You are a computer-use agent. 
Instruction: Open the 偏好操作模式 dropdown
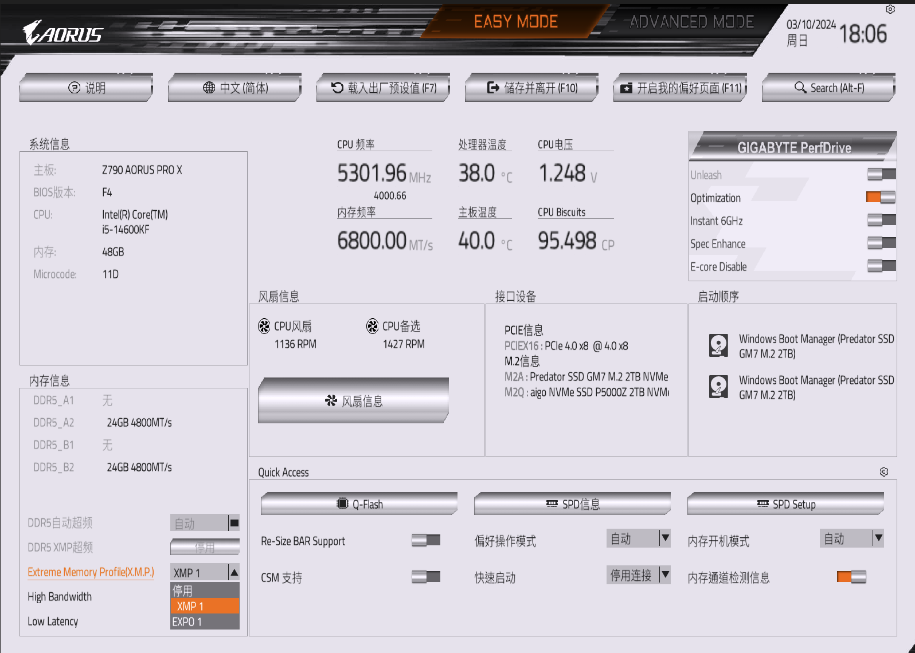[x=639, y=538]
